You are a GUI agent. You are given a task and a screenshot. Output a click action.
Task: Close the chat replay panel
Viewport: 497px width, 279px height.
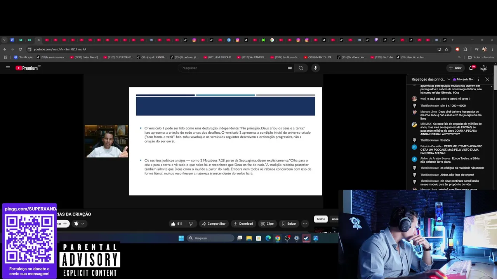pyautogui.click(x=487, y=79)
